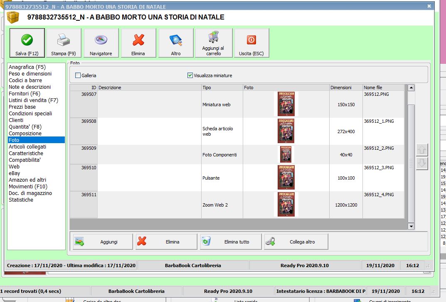
Task: Click Uscita (ESC) power button
Action: click(x=251, y=43)
